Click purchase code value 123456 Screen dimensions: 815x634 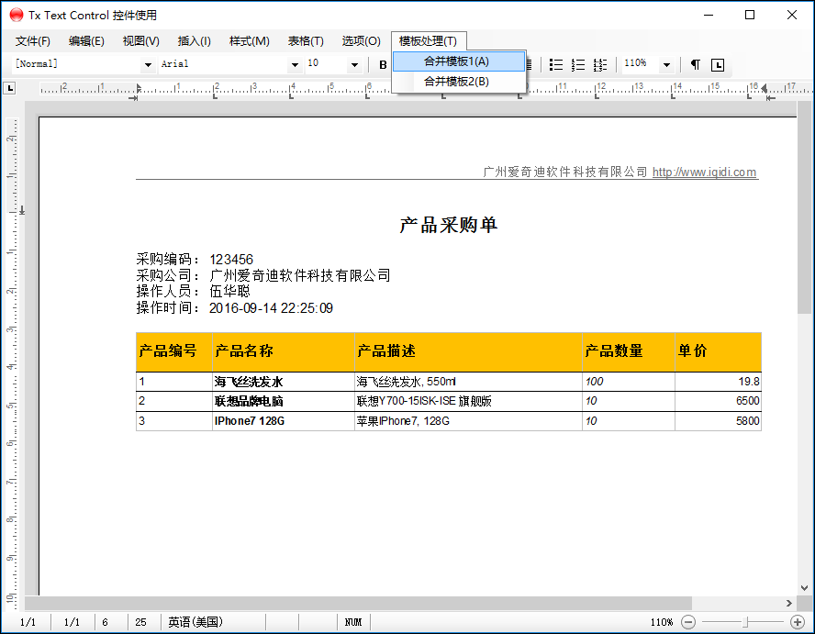click(231, 260)
